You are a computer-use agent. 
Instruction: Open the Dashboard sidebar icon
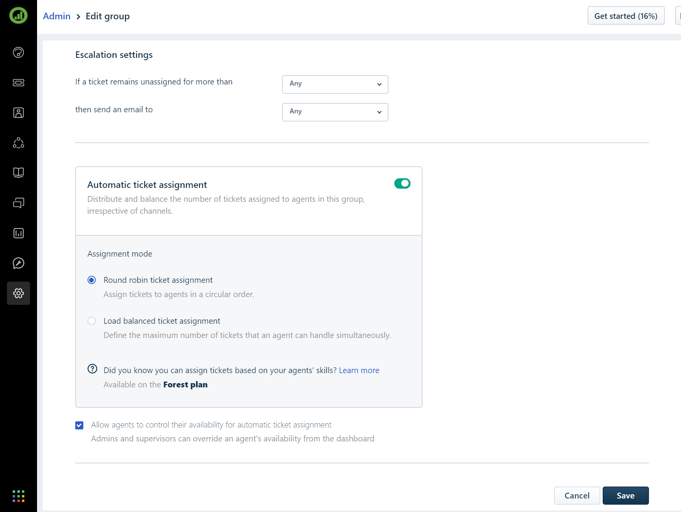(x=19, y=52)
